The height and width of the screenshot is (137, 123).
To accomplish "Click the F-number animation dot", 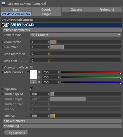I will tap(2, 47).
